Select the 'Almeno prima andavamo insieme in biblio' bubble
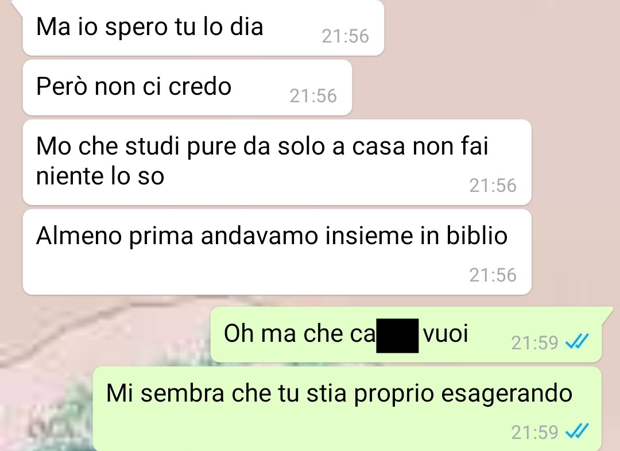The height and width of the screenshot is (451, 620). [277, 252]
